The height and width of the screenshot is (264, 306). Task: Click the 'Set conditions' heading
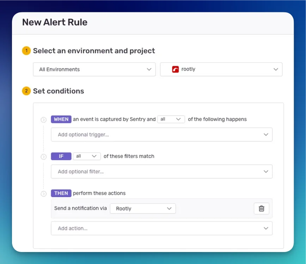[x=59, y=91]
